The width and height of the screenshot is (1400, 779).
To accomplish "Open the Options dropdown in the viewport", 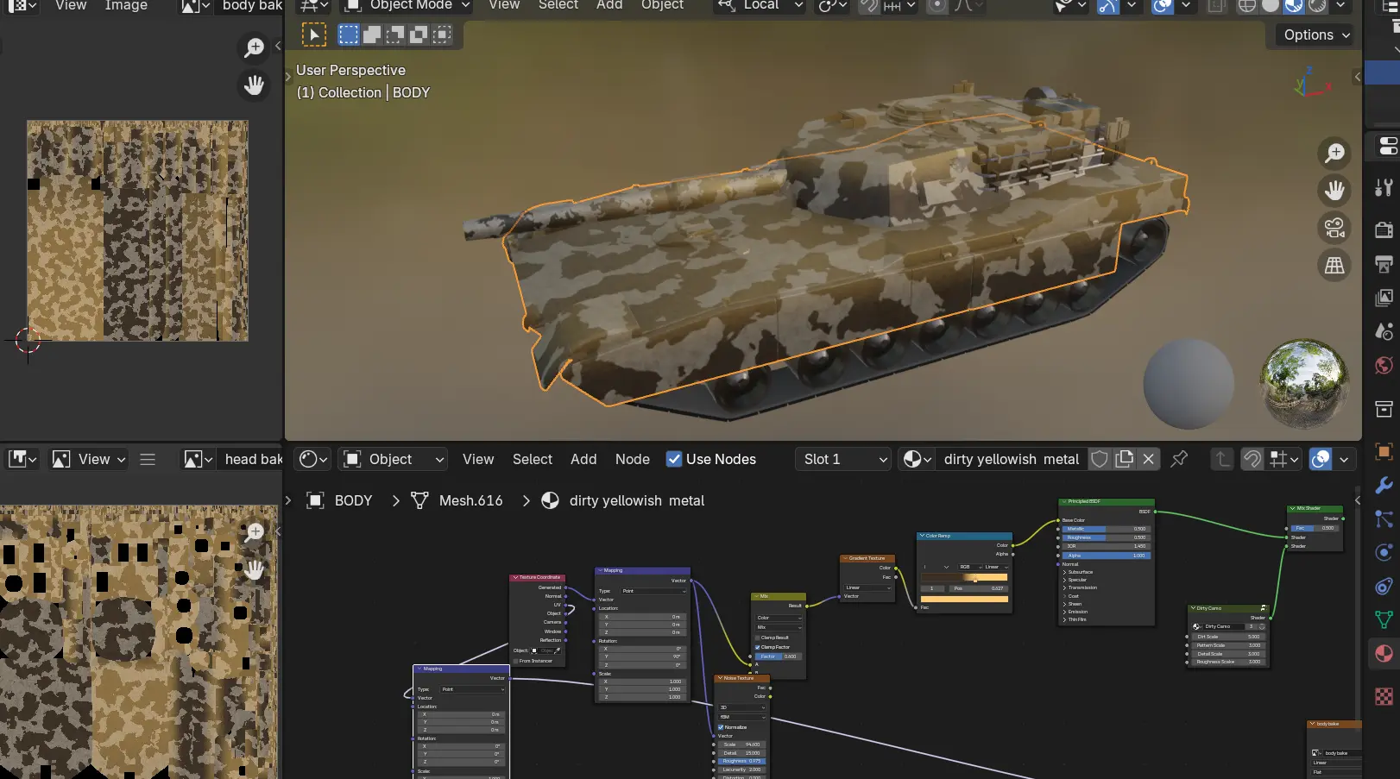I will (x=1314, y=35).
